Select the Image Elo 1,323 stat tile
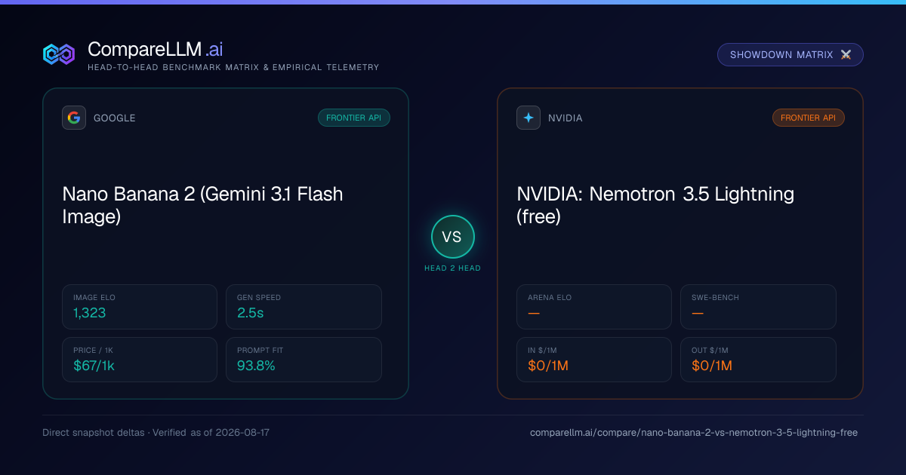906x475 pixels. [140, 307]
